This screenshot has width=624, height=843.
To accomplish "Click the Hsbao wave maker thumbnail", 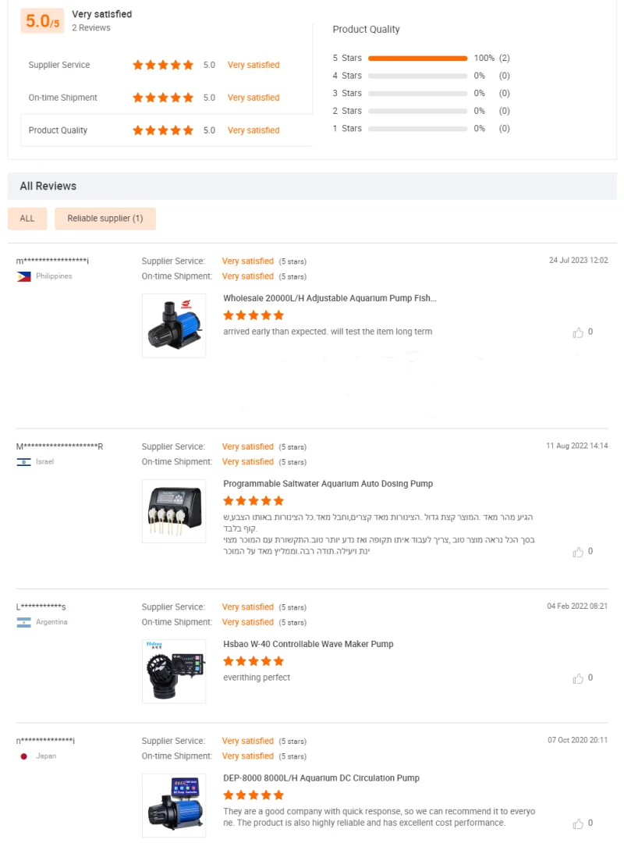I will click(x=174, y=671).
